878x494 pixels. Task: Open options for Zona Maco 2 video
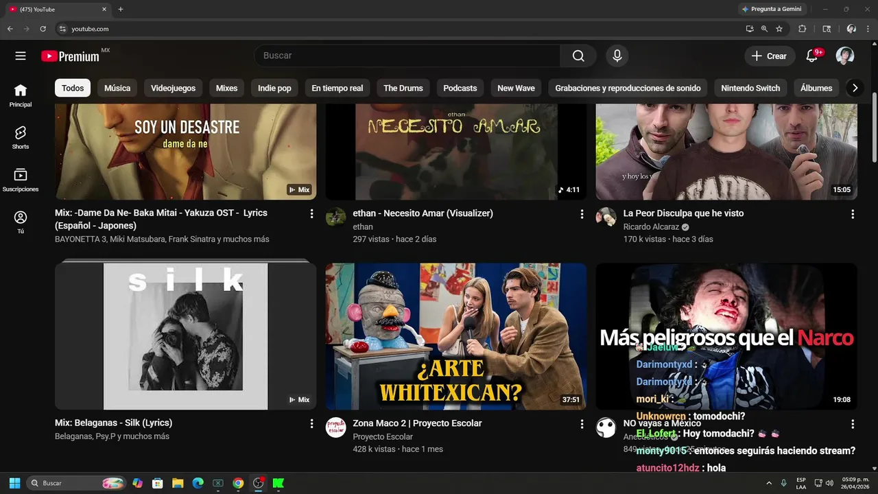pos(582,424)
